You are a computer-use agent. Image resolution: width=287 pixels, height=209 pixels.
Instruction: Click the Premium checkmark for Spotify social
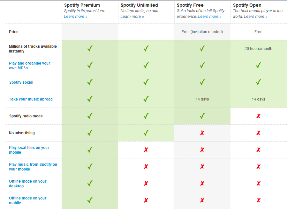pyautogui.click(x=90, y=82)
